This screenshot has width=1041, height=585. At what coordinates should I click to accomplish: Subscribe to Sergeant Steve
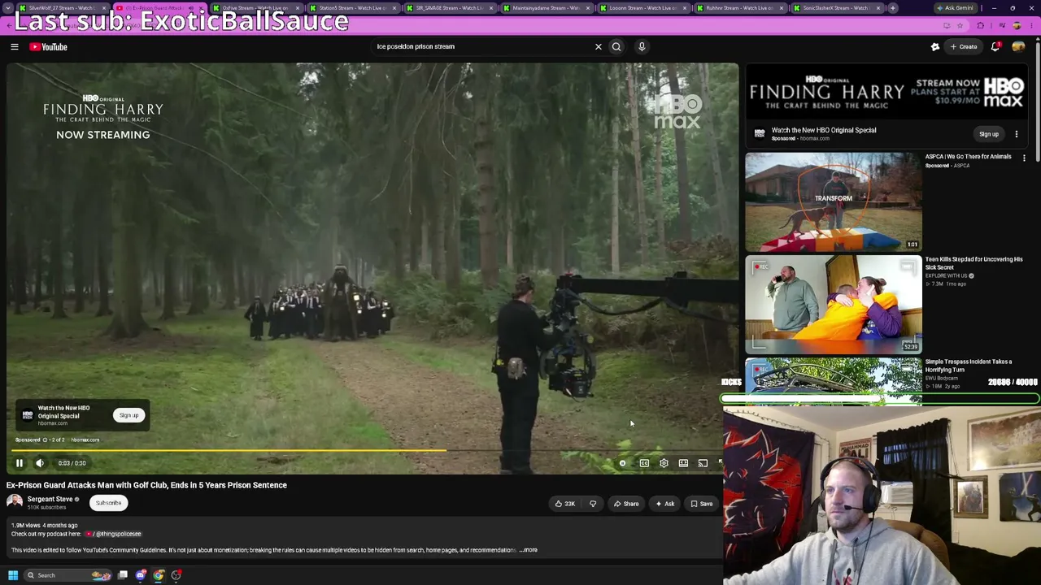coord(108,503)
